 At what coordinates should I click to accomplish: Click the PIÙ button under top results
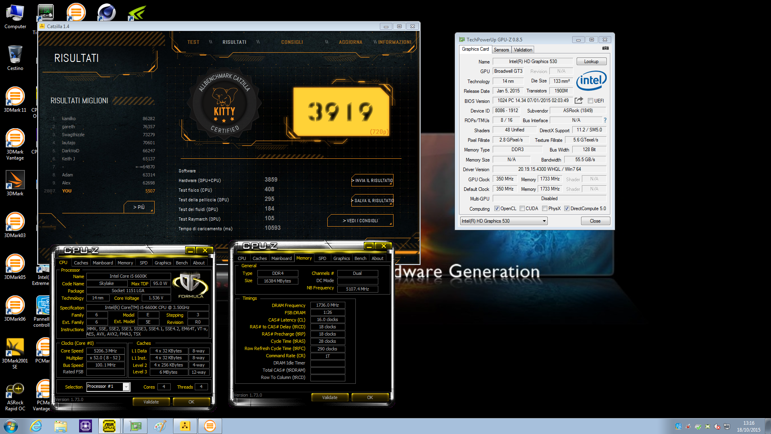pos(139,207)
